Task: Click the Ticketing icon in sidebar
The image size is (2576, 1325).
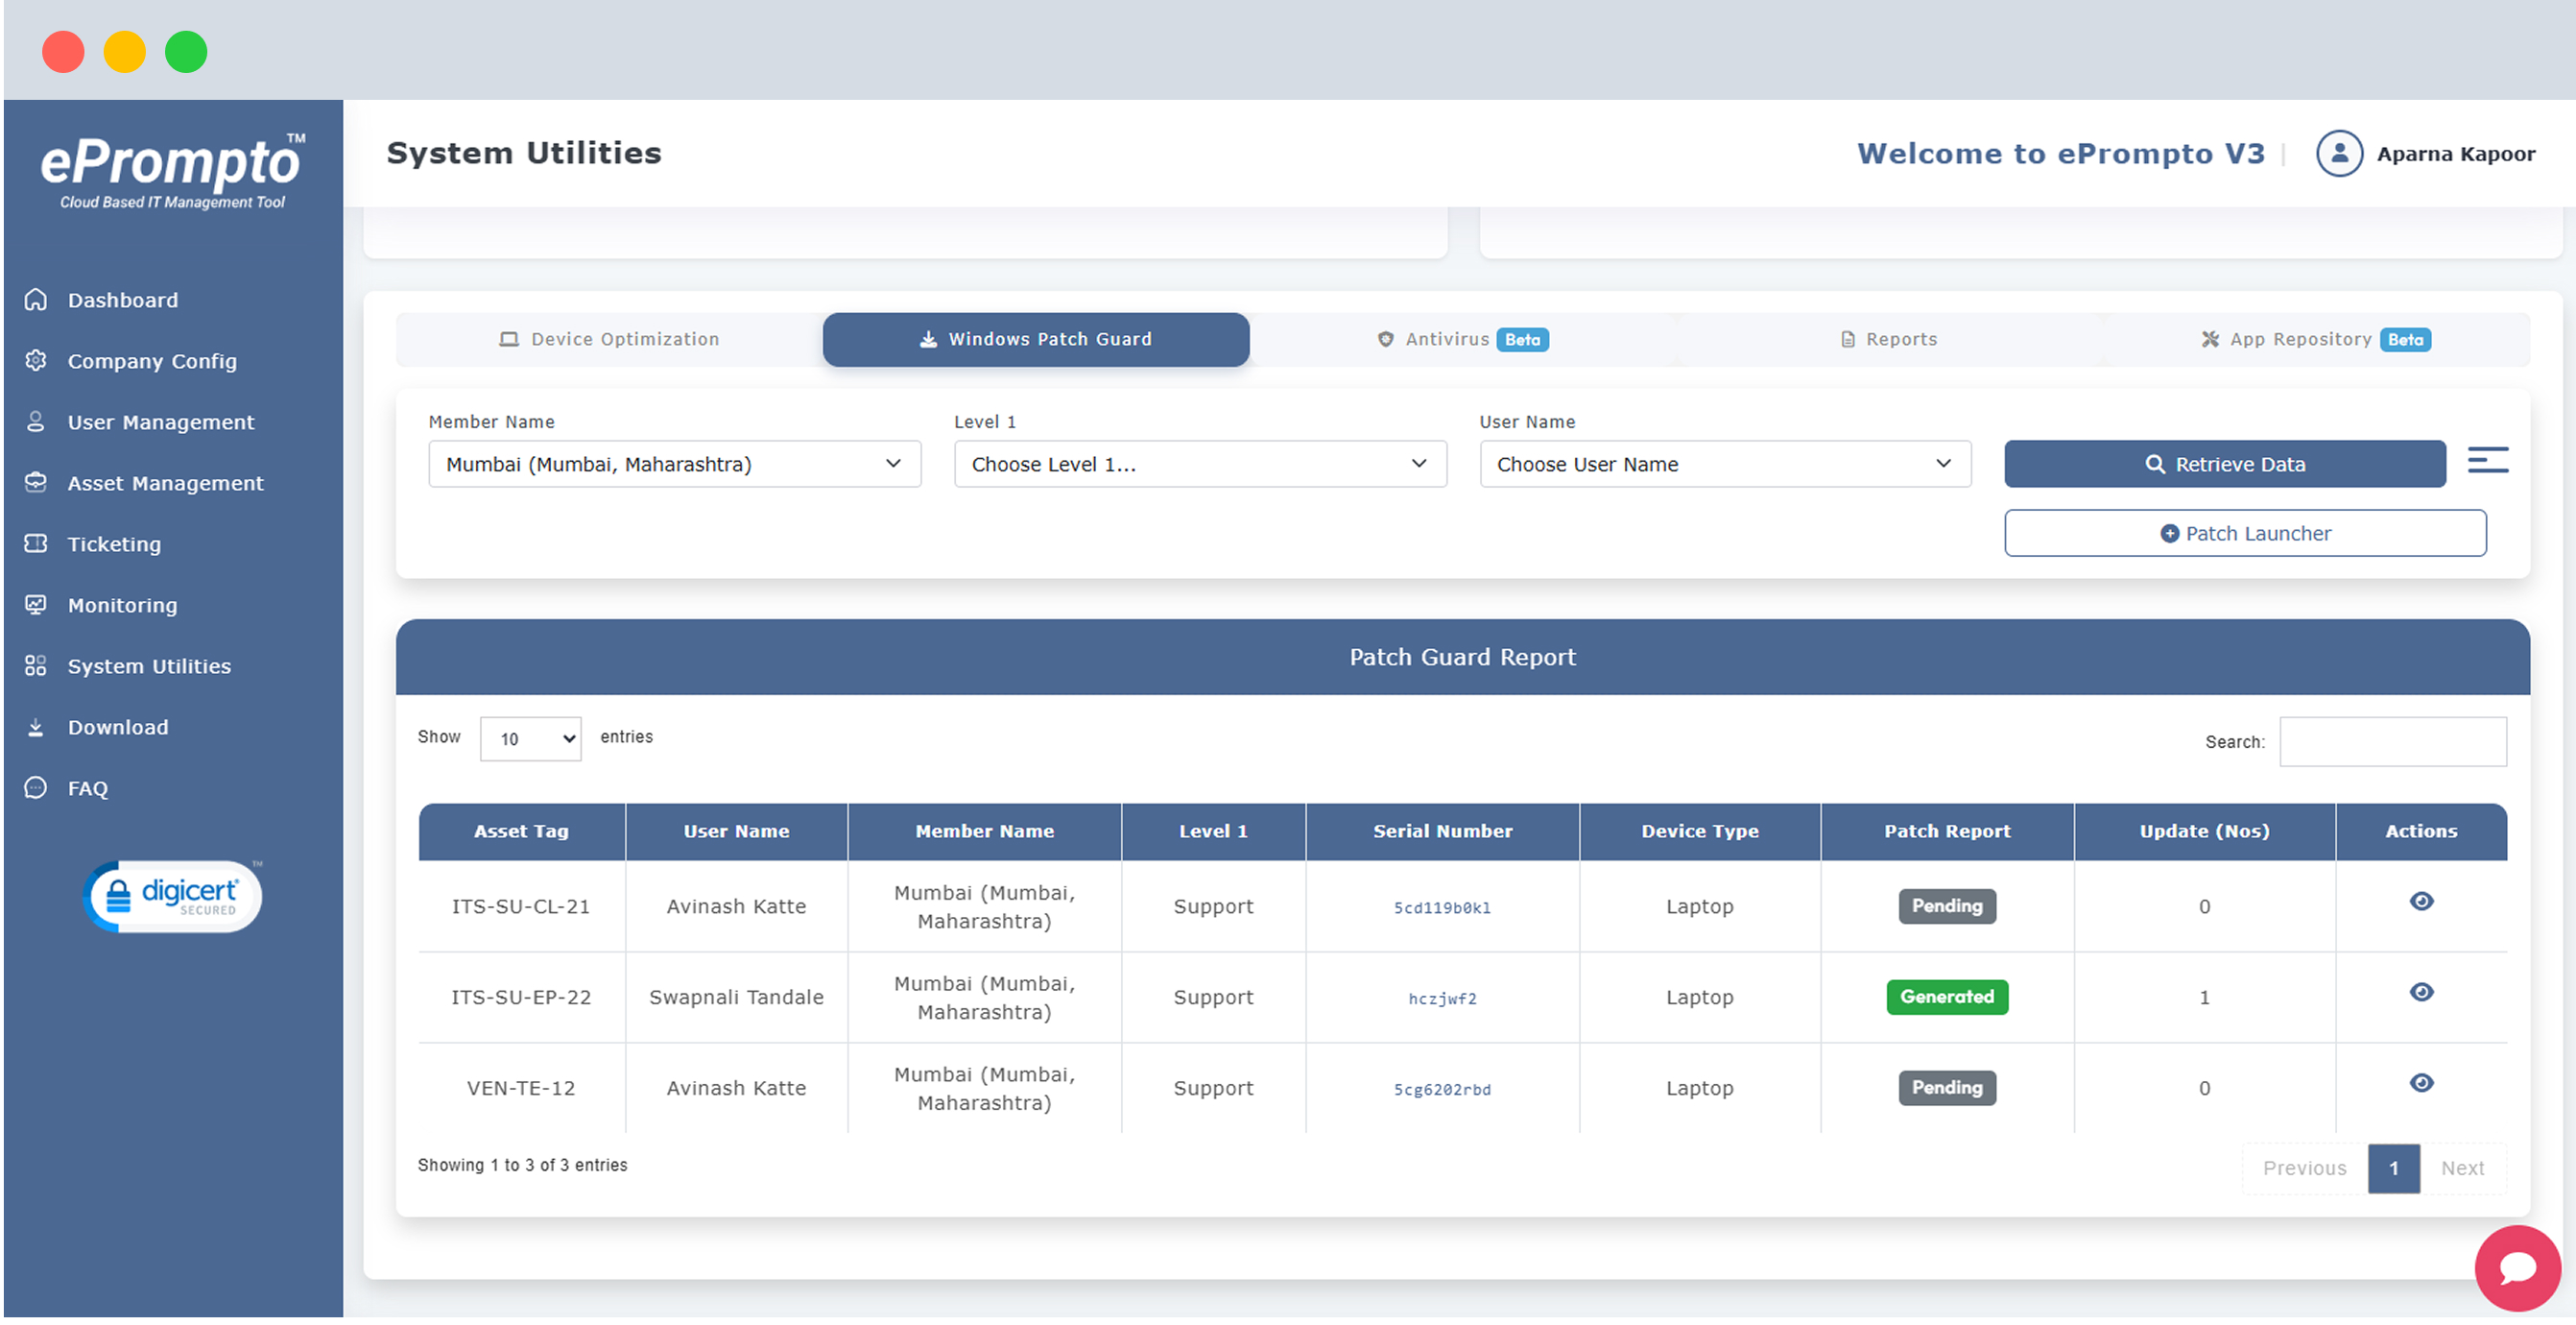Action: point(36,544)
